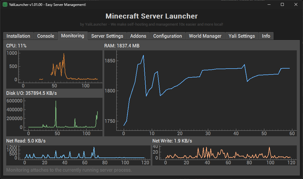
Task: Click the 'Monitoring attaches to' status note
Action: [69, 170]
